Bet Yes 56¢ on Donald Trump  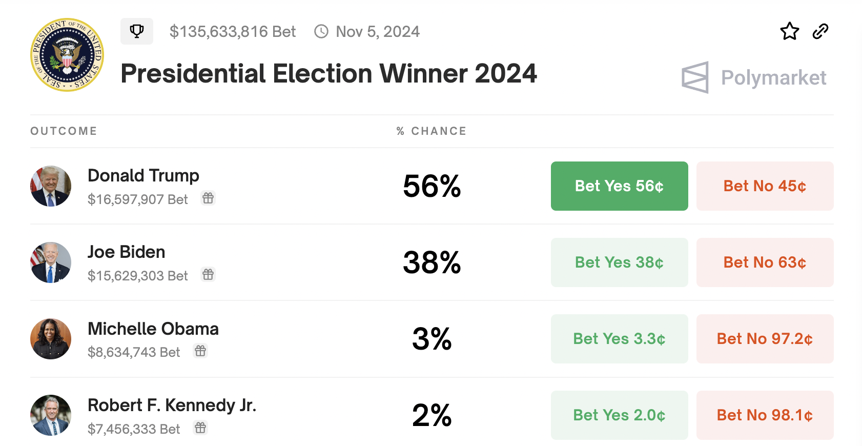tap(619, 186)
